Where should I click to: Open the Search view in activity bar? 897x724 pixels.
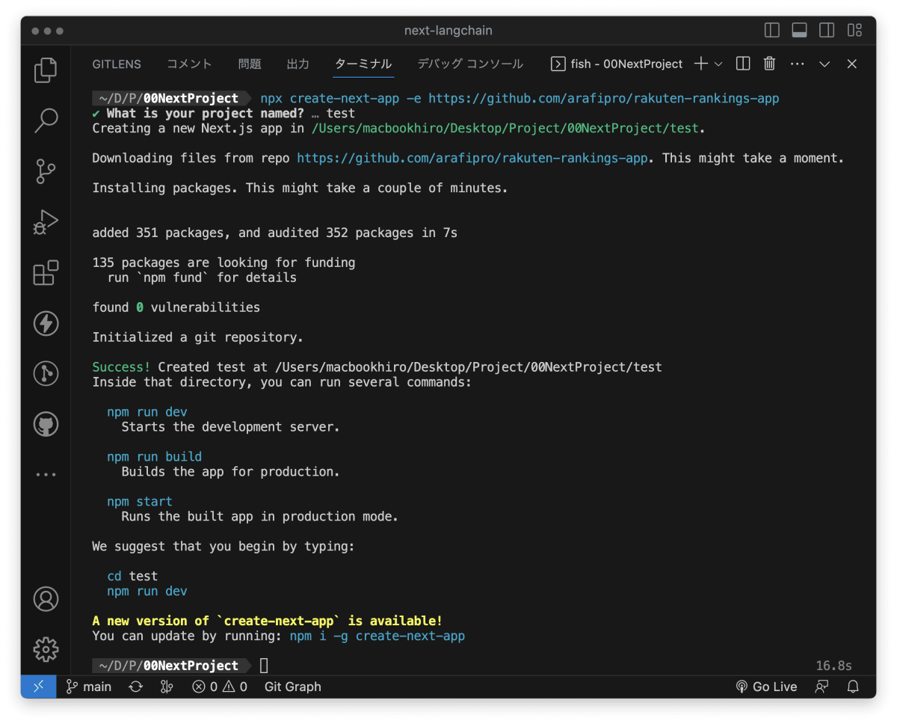tap(46, 120)
